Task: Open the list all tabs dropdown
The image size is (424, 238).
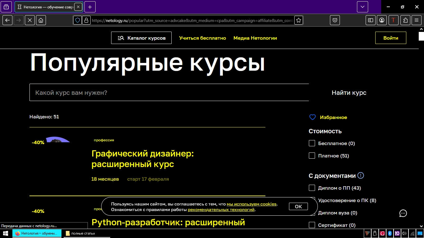Action: (x=362, y=7)
